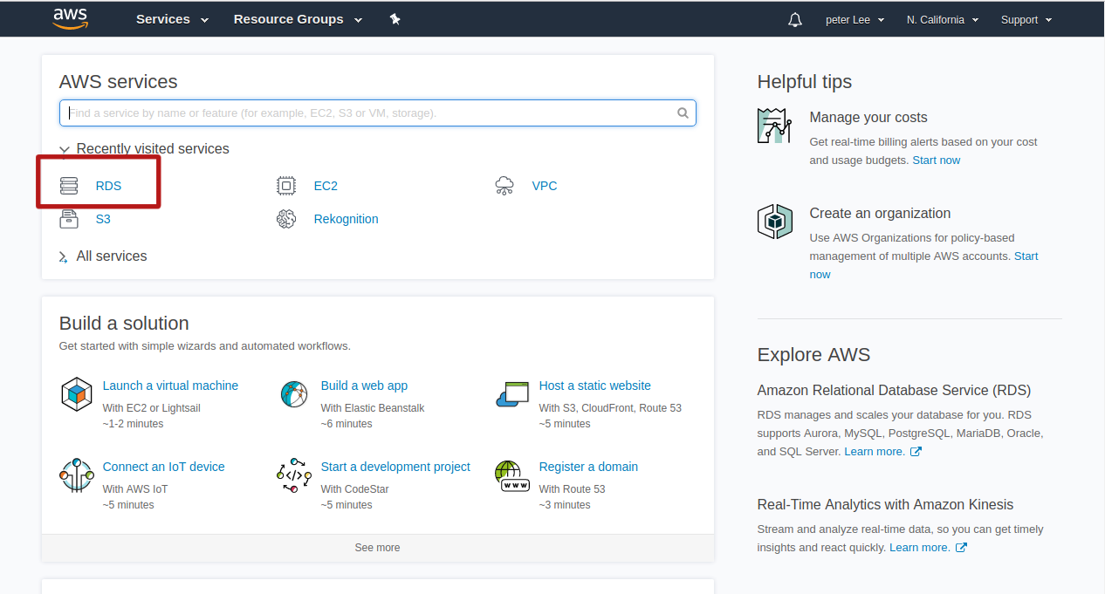Open the Services dropdown menu
Viewport: 1105px width, 594px height.
pyautogui.click(x=172, y=19)
